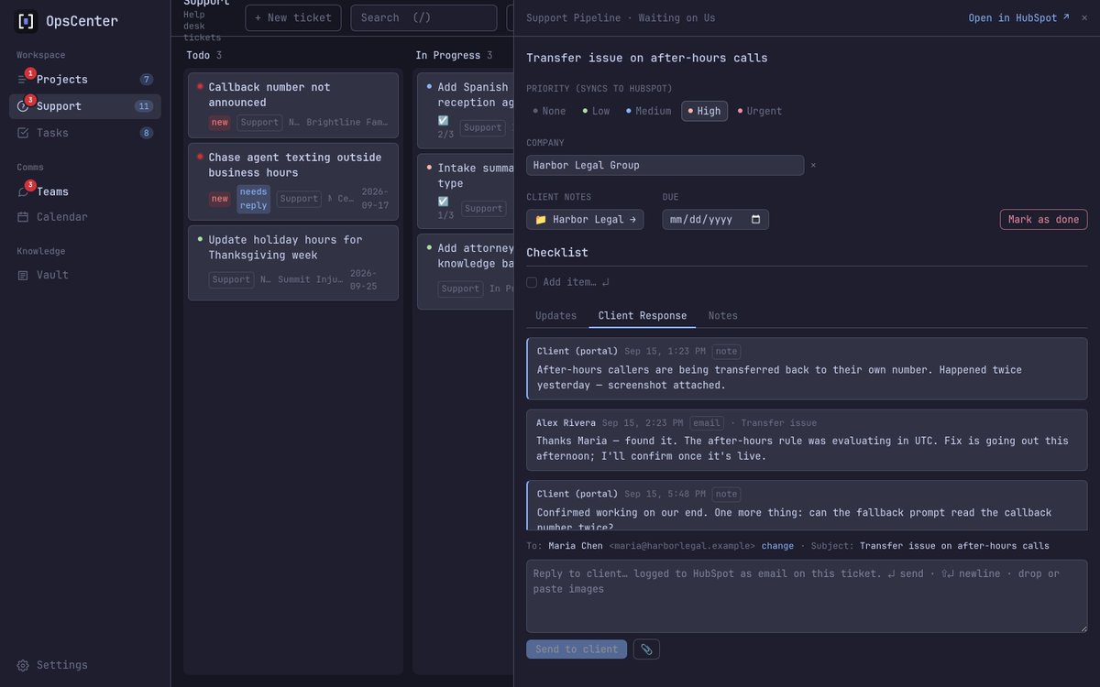
Task: Open Teams in the sidebar
Action: 85,191
